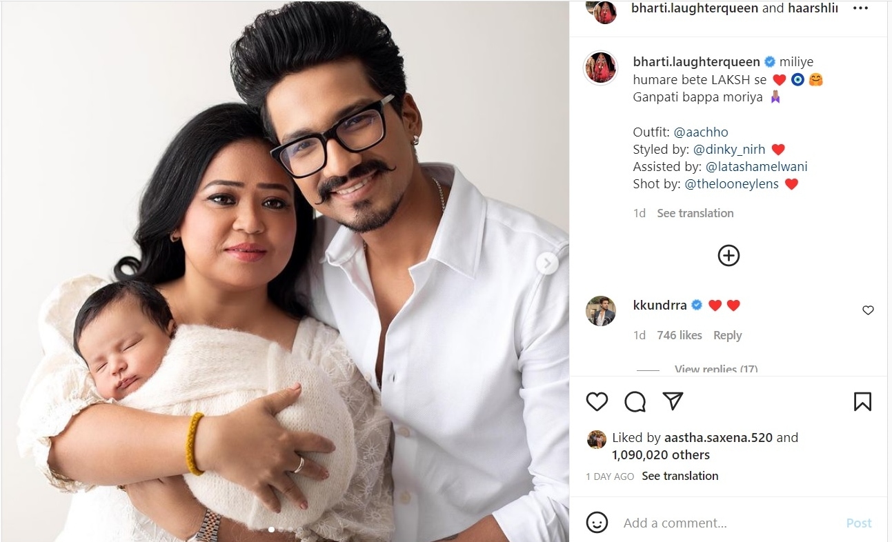The height and width of the screenshot is (542, 892).
Task: Open kkundrra profile avatar
Action: [x=600, y=311]
